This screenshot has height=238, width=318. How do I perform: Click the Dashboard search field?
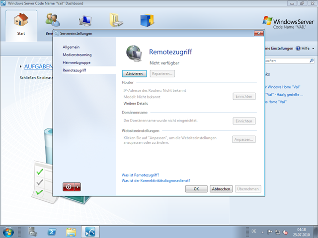pos(287,60)
